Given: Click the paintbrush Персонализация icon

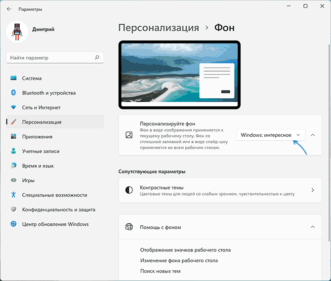Looking at the screenshot, I should [x=13, y=122].
